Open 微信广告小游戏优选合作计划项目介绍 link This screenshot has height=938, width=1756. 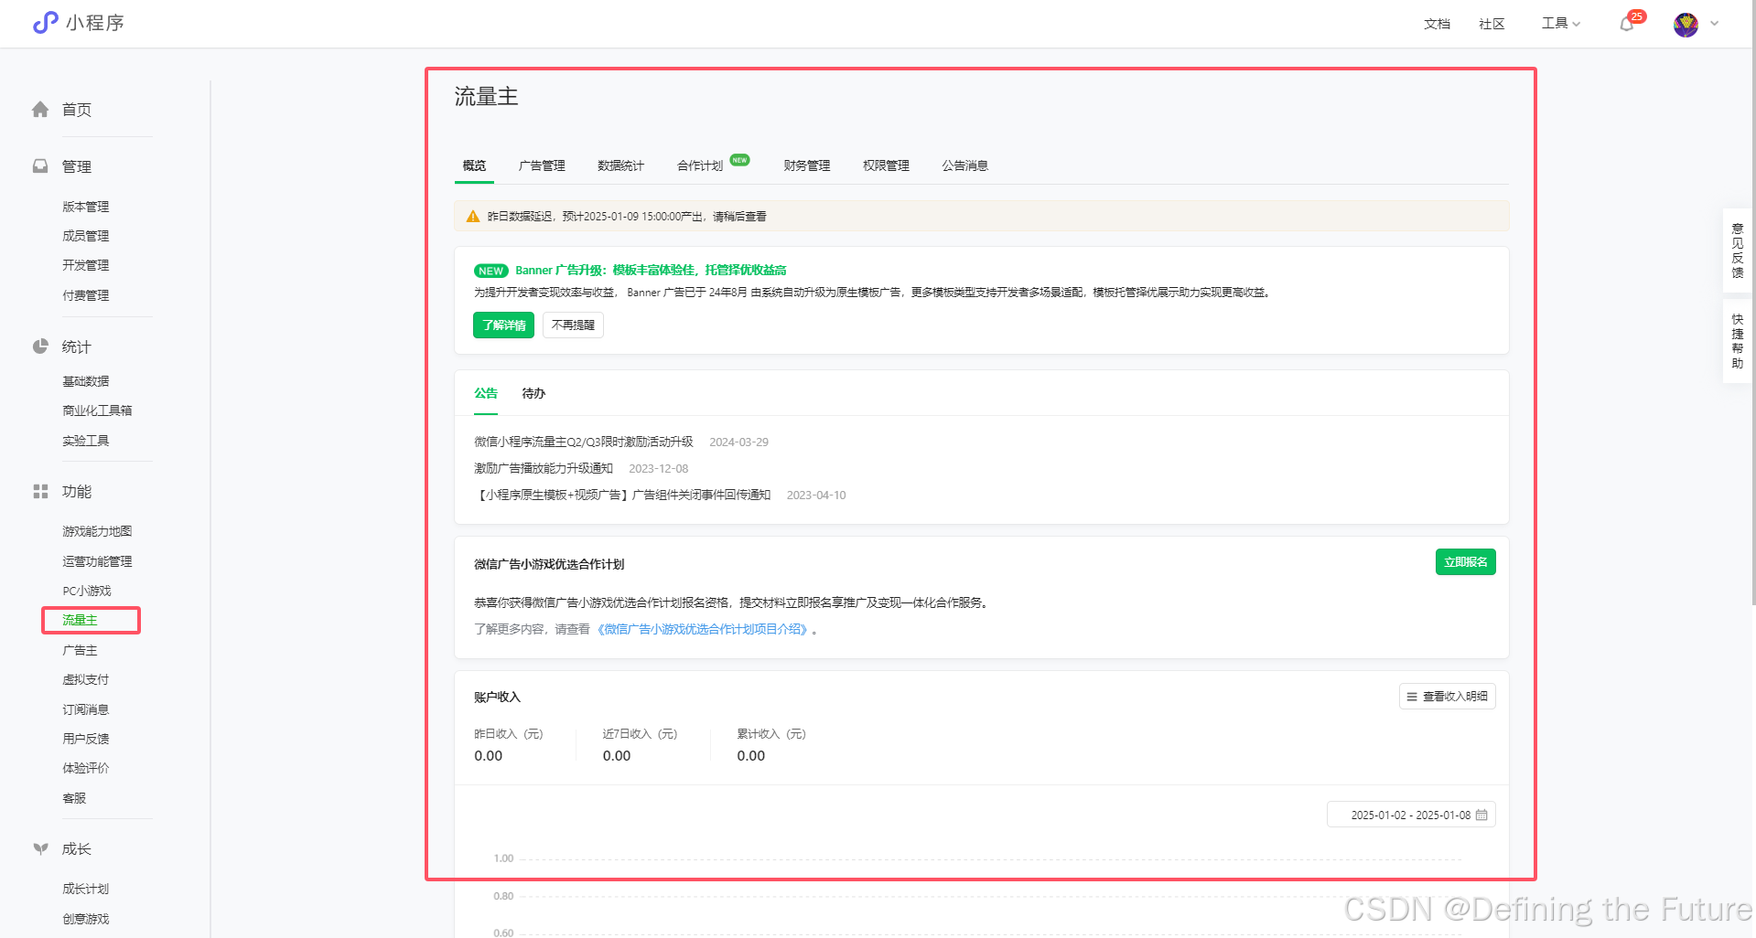pyautogui.click(x=704, y=629)
